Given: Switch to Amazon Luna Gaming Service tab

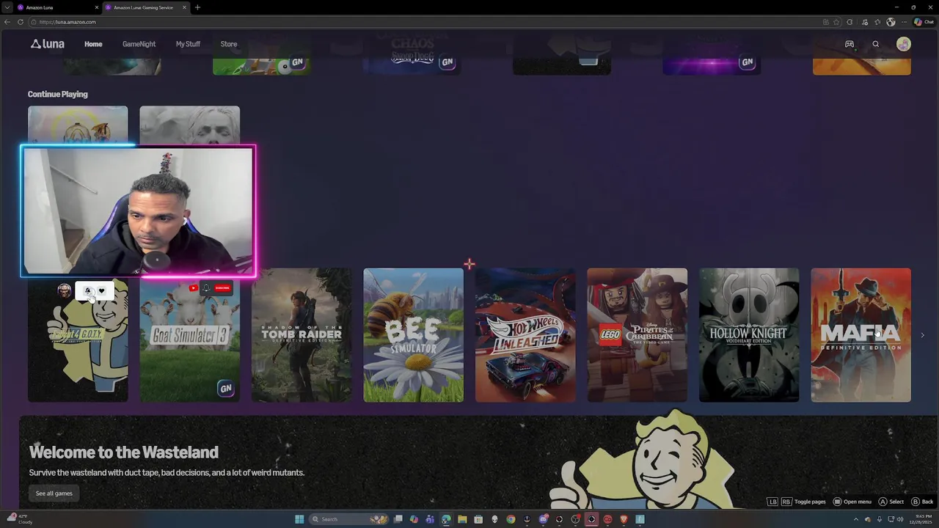Looking at the screenshot, I should pos(145,7).
